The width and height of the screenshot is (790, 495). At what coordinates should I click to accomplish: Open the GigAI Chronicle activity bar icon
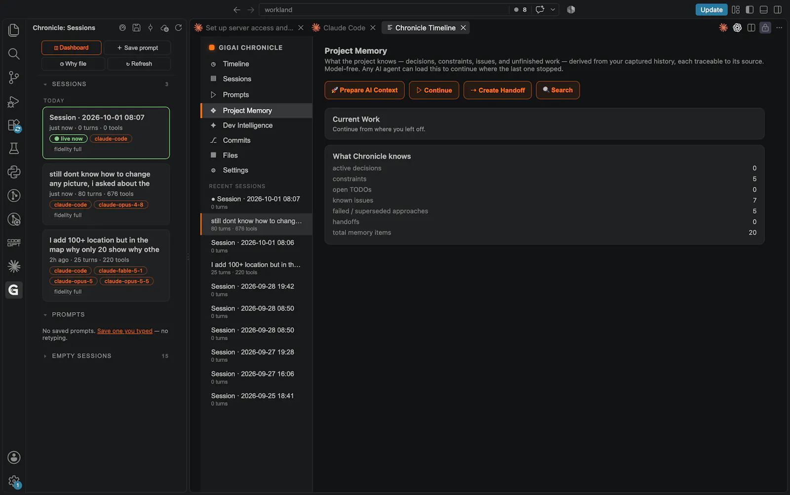14,290
